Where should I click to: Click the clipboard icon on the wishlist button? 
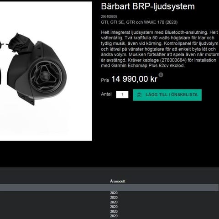(139, 95)
